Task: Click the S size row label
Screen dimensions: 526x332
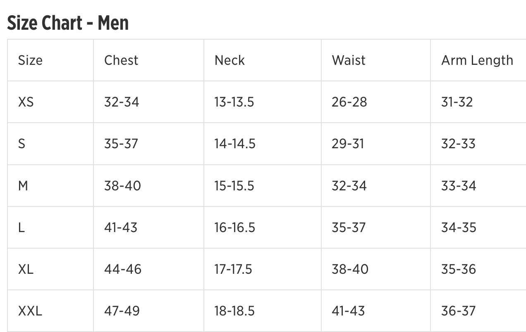Action: 22,144
